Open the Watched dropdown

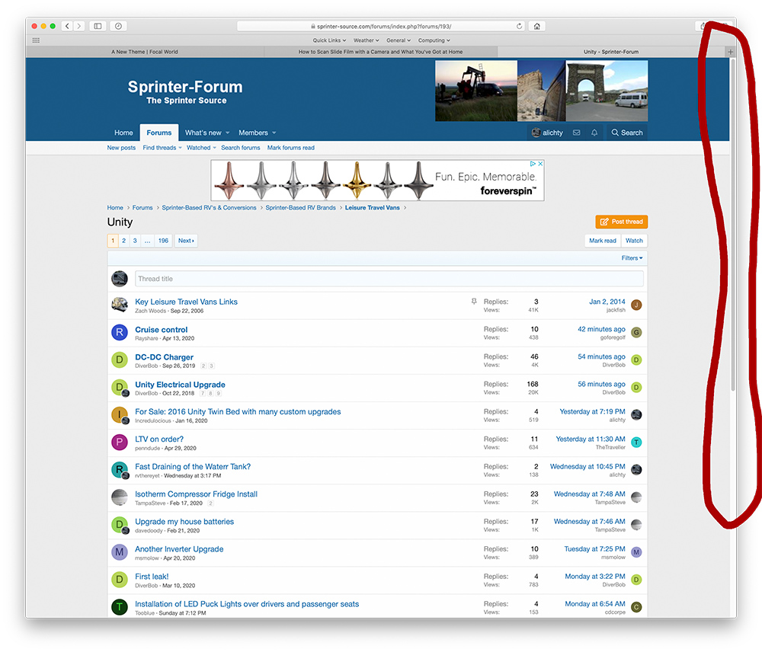(x=201, y=148)
